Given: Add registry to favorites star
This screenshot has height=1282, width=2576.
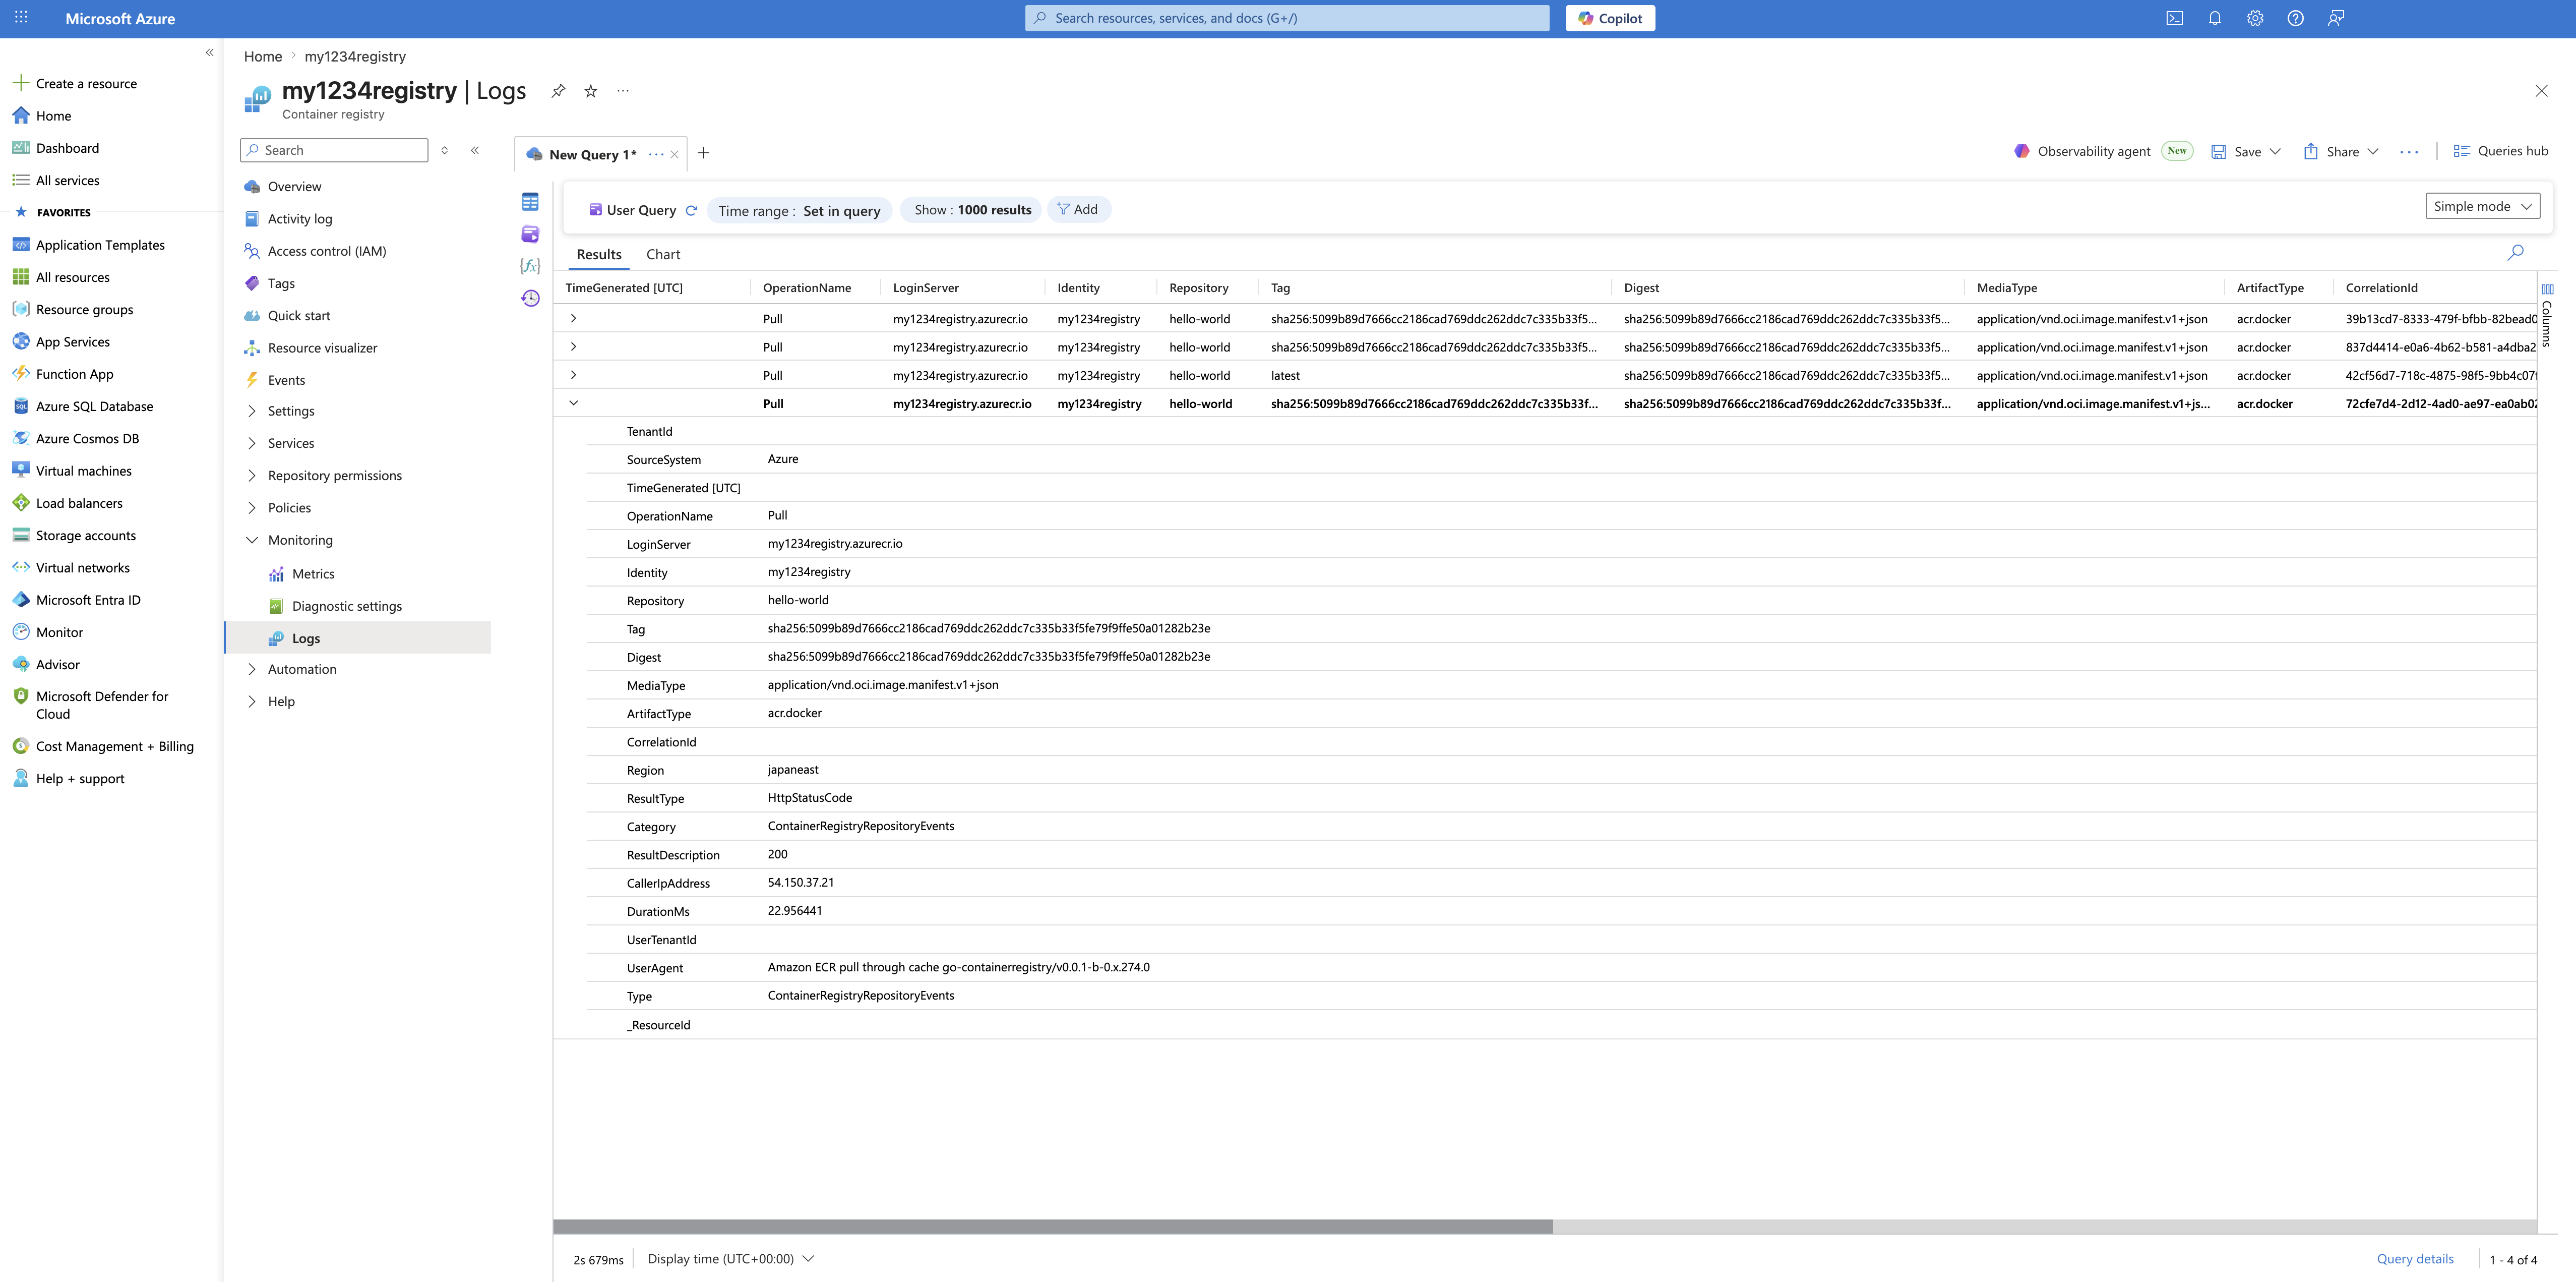Looking at the screenshot, I should (x=591, y=91).
